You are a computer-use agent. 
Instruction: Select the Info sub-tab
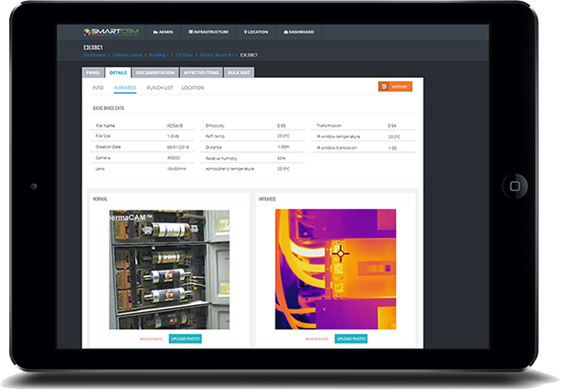coord(98,88)
